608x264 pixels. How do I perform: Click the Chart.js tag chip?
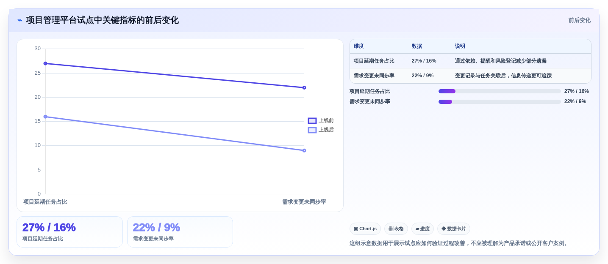click(365, 229)
